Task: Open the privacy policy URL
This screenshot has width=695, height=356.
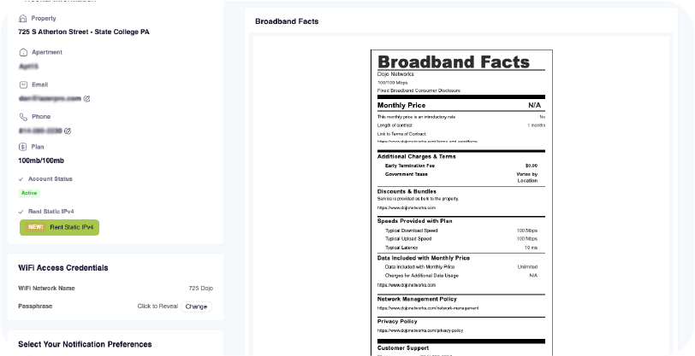Action: click(419, 330)
